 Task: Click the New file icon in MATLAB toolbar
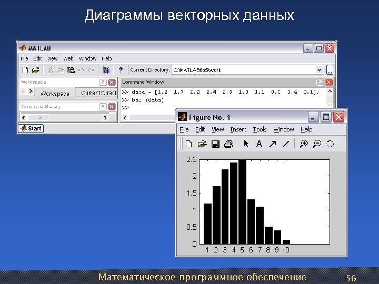point(25,70)
